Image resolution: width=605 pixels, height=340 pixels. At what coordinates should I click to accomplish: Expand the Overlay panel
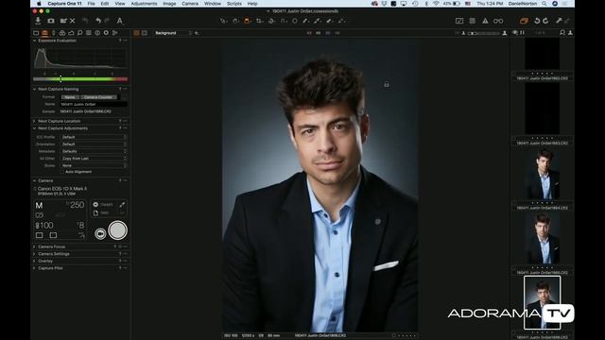(x=34, y=261)
